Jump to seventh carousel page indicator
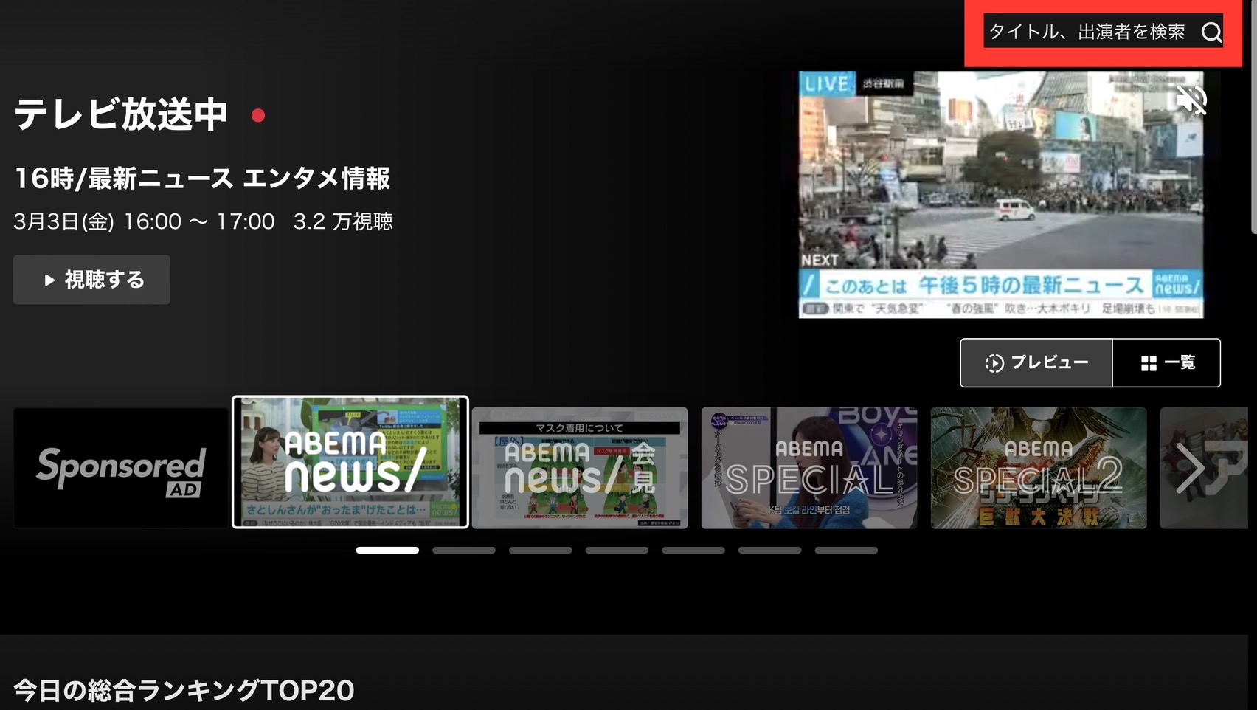The height and width of the screenshot is (710, 1257). pyautogui.click(x=846, y=550)
